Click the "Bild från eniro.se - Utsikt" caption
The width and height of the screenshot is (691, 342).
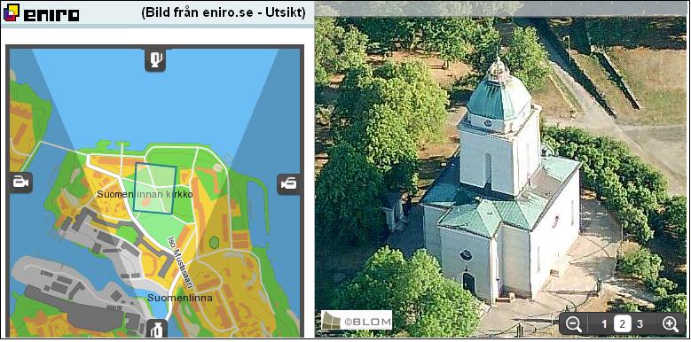pyautogui.click(x=224, y=12)
